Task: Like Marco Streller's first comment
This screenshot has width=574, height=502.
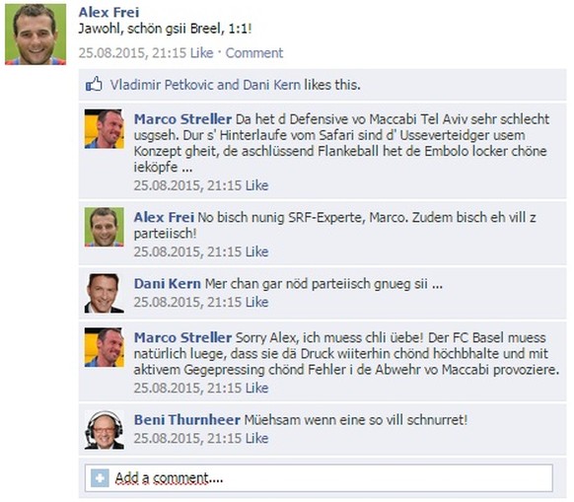Action: click(x=257, y=185)
